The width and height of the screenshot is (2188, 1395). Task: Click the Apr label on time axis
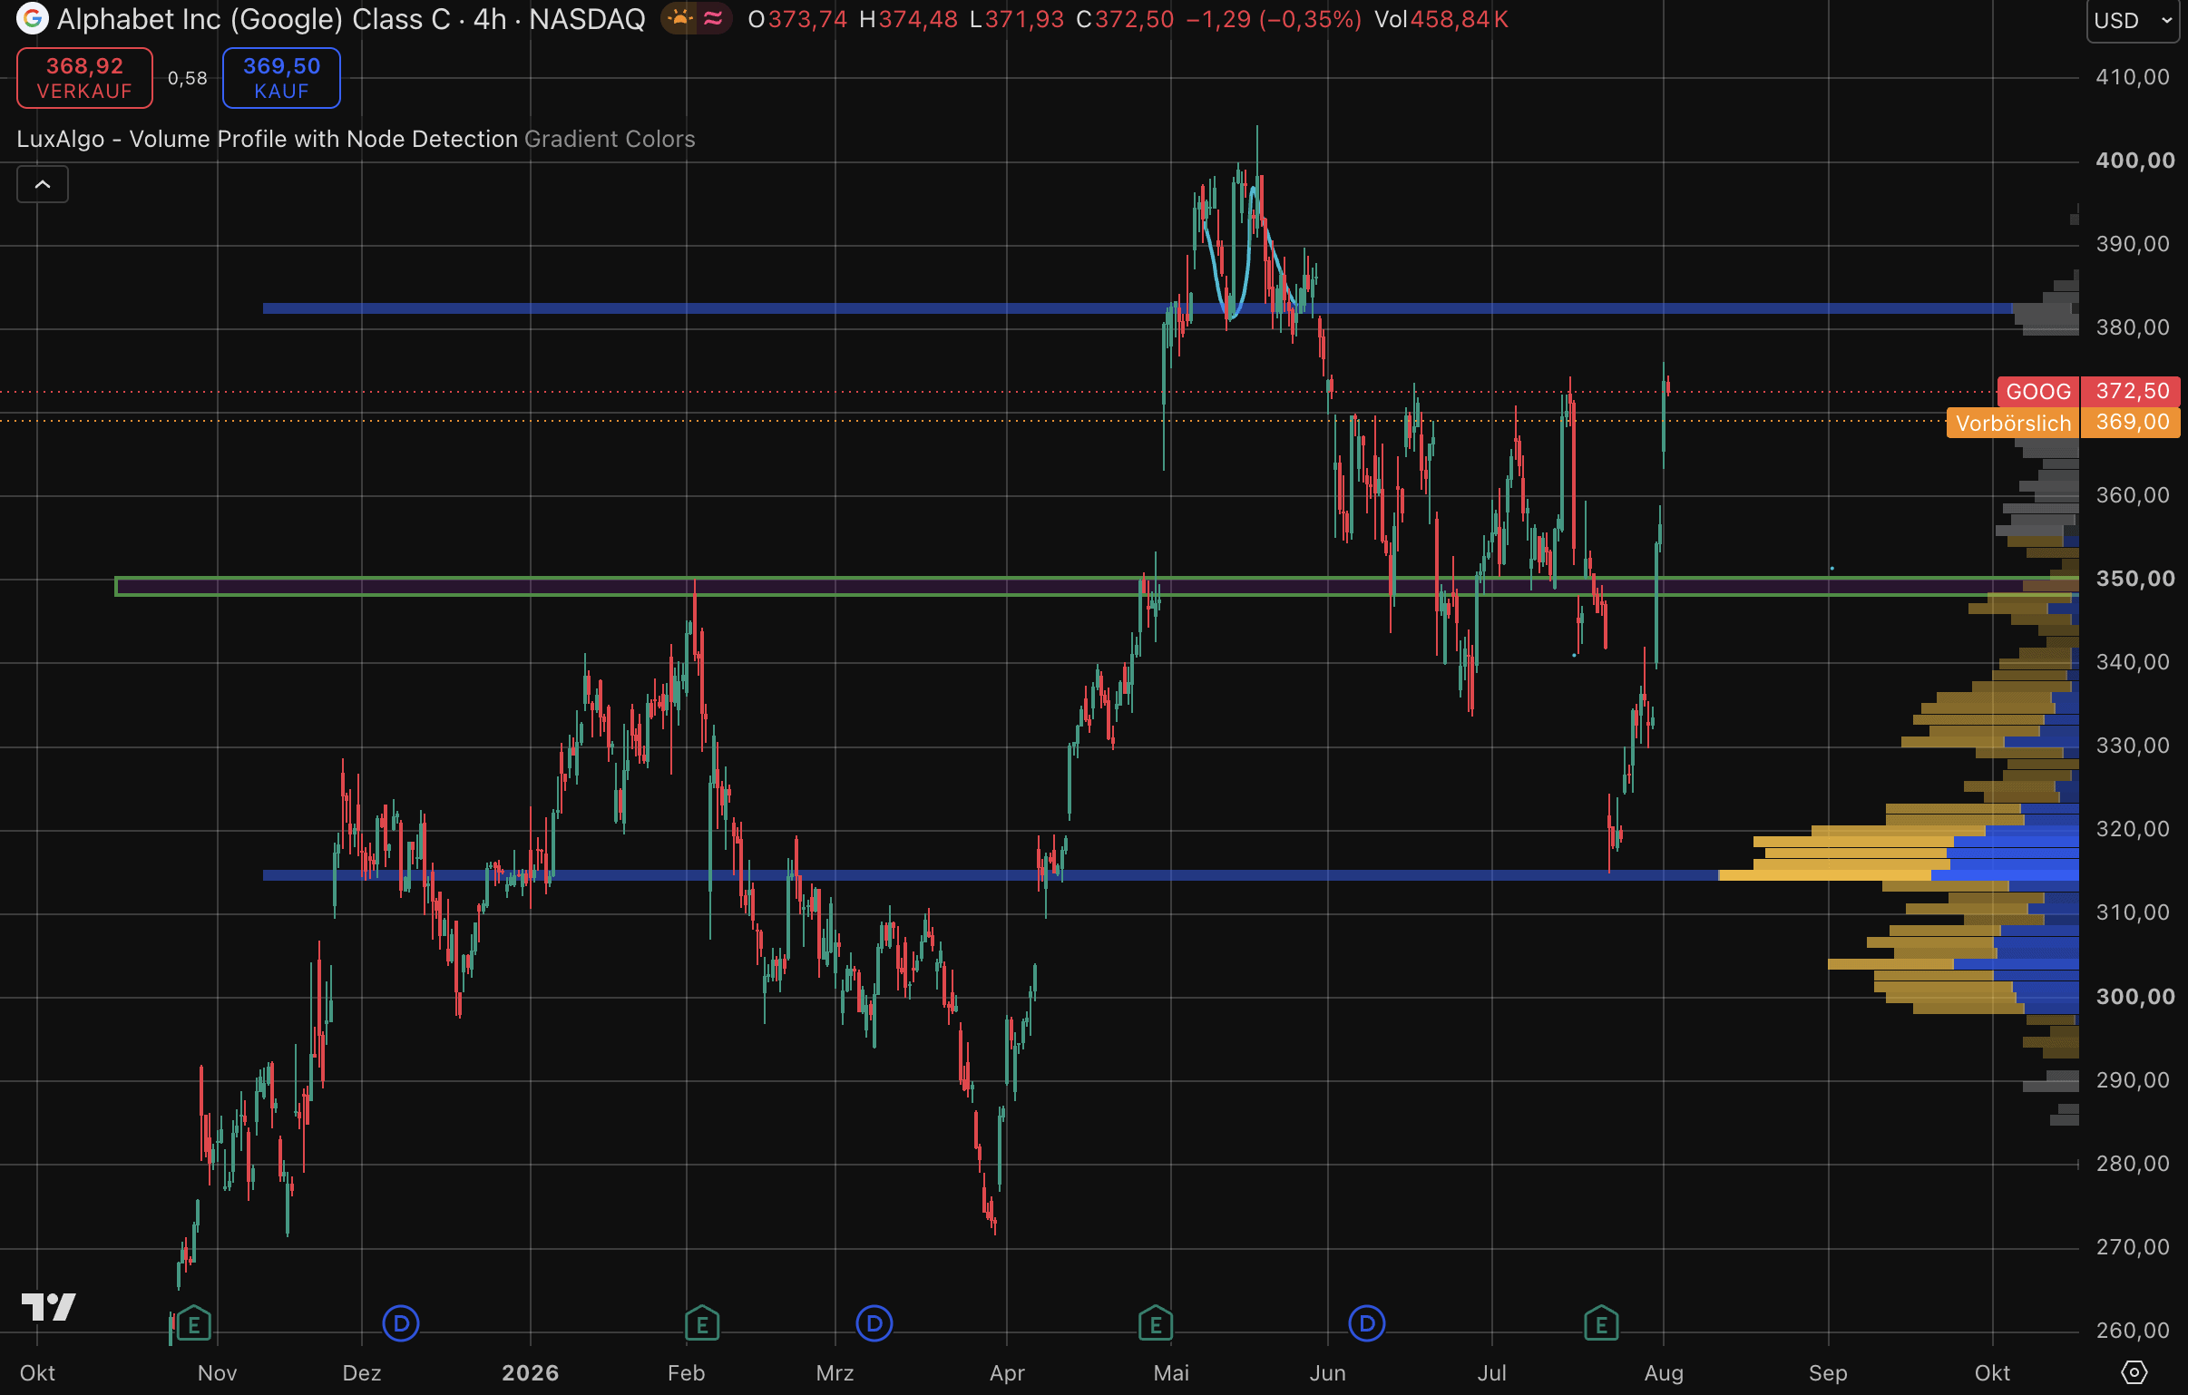[x=1007, y=1373]
